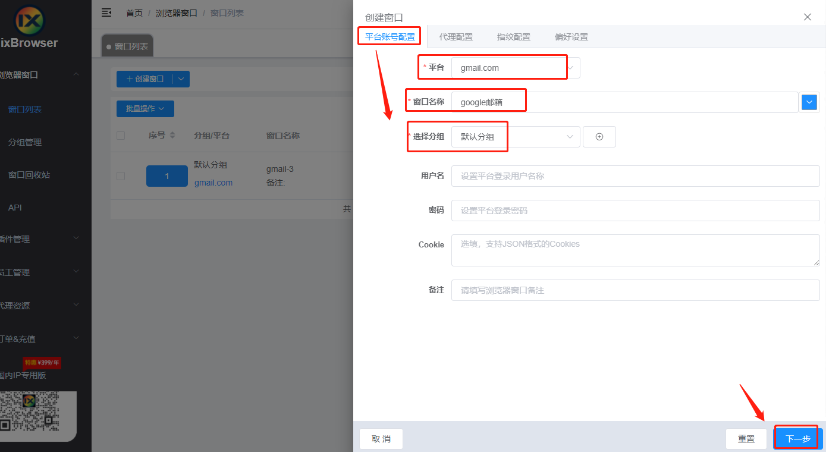Check the row checkbox for gmail-3

pos(121,176)
